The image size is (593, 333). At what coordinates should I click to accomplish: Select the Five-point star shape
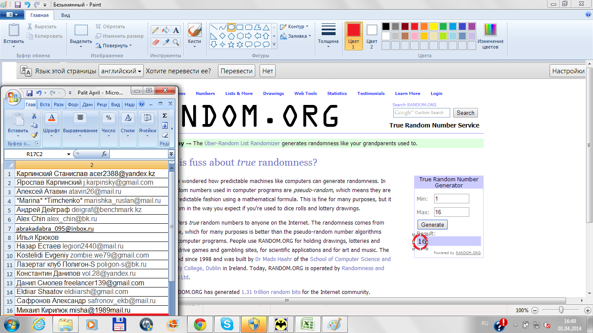click(231, 44)
